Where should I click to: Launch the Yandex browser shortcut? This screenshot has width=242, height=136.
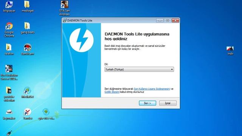click(x=28, y=114)
